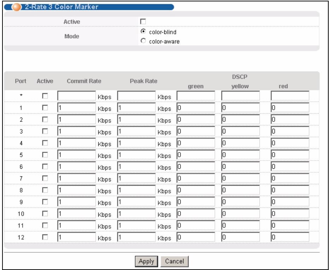Edit DSCP red value for port 2
329x270 pixels.
(x=290, y=120)
